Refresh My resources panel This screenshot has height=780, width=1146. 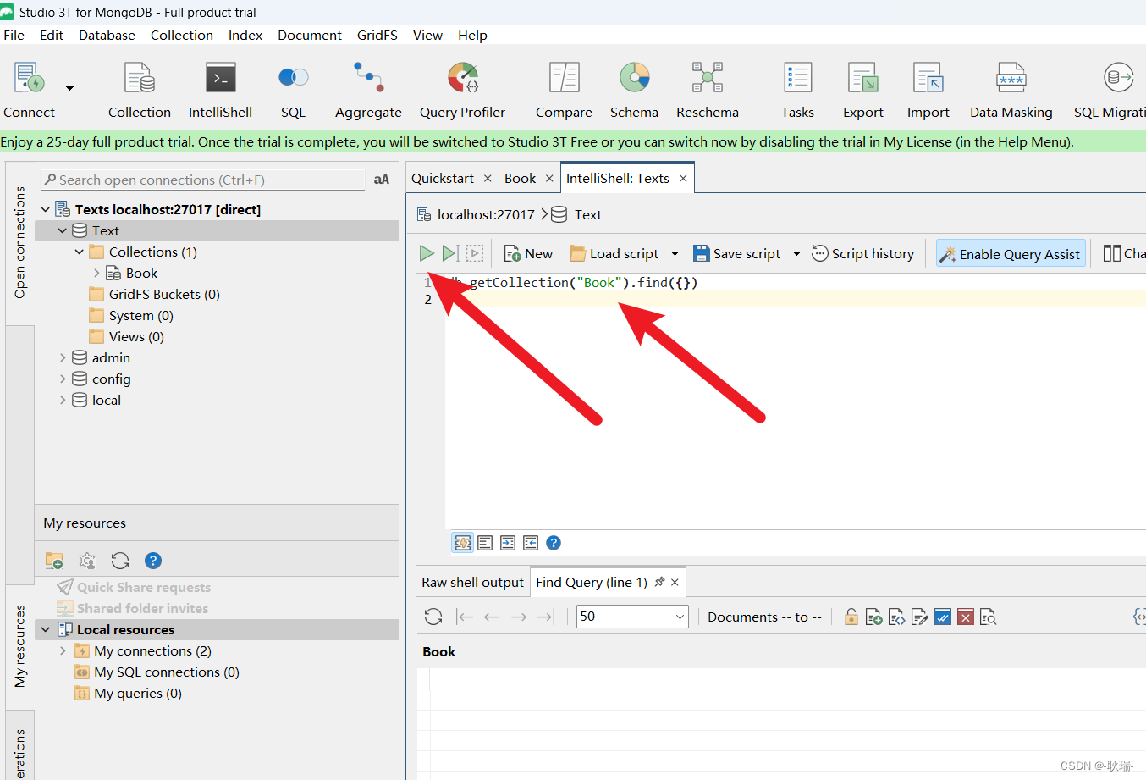[x=120, y=561]
